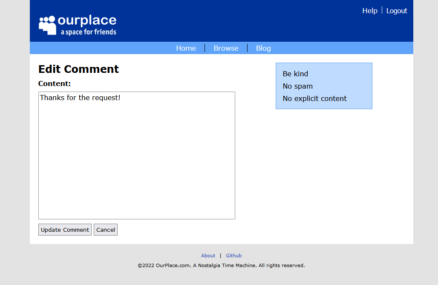Viewport: 438px width, 285px height.
Task: Click the Update Comment button
Action: point(64,229)
